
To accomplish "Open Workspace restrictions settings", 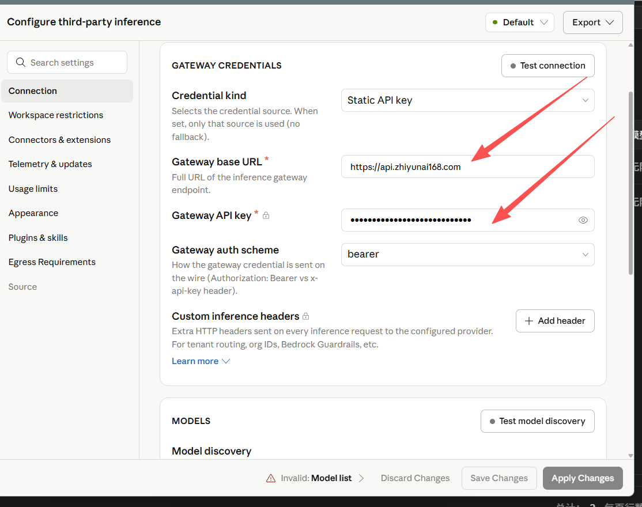I will click(x=56, y=115).
